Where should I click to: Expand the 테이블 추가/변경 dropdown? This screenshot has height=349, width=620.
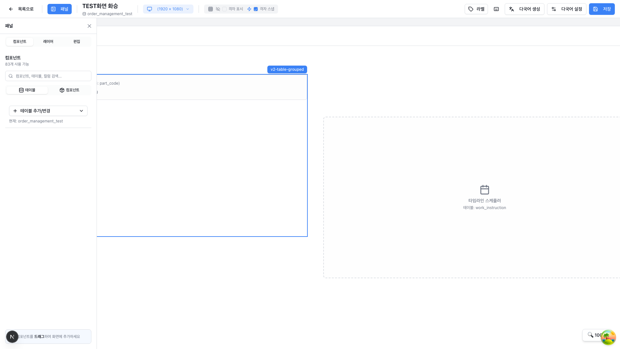48,111
